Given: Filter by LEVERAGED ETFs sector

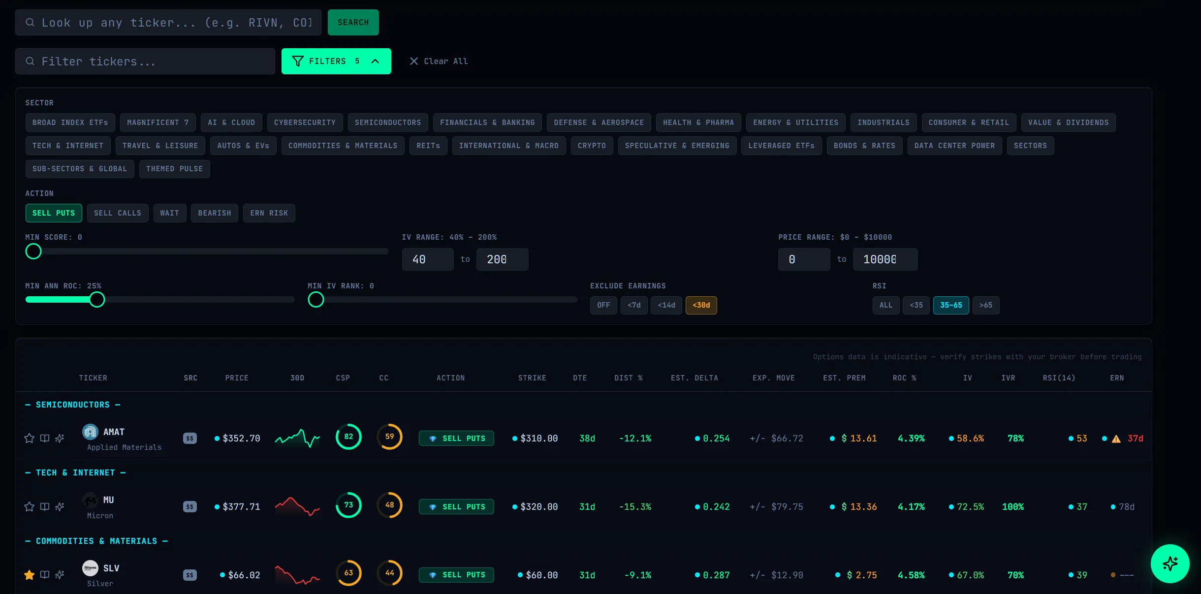Looking at the screenshot, I should point(782,146).
